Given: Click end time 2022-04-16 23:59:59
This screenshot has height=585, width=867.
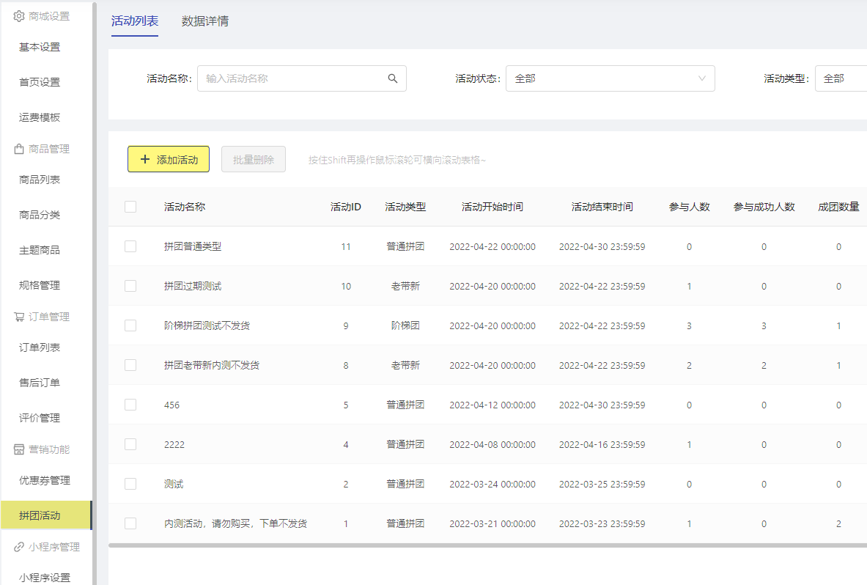Looking at the screenshot, I should (x=602, y=444).
